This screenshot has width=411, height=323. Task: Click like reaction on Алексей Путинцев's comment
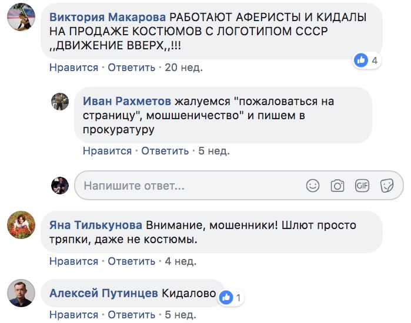(231, 298)
